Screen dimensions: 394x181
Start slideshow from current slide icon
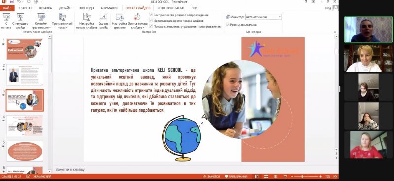tap(20, 17)
